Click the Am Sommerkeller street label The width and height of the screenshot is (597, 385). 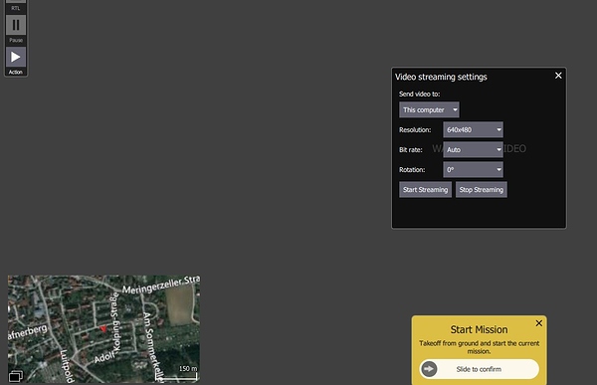tap(151, 347)
